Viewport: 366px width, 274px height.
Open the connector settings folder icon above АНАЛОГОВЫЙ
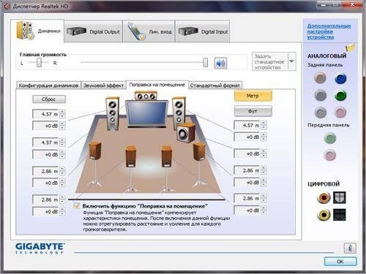(351, 47)
